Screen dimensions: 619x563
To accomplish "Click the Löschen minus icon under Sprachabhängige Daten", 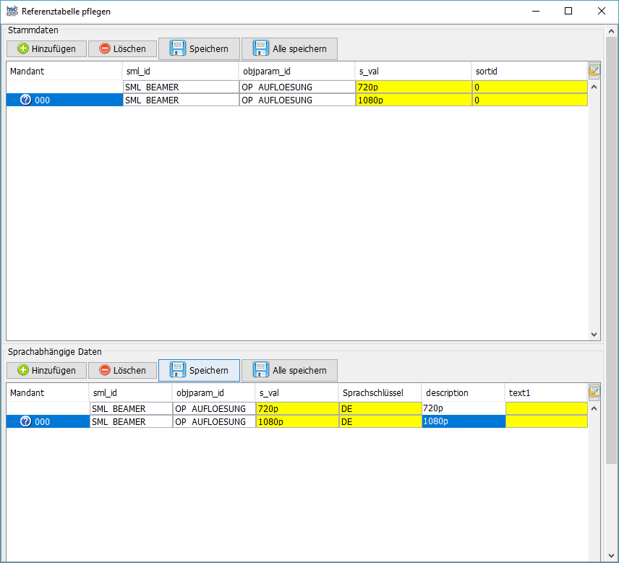I will pyautogui.click(x=106, y=370).
